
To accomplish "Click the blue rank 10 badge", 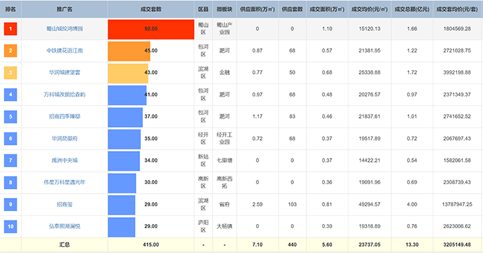I will (x=10, y=226).
